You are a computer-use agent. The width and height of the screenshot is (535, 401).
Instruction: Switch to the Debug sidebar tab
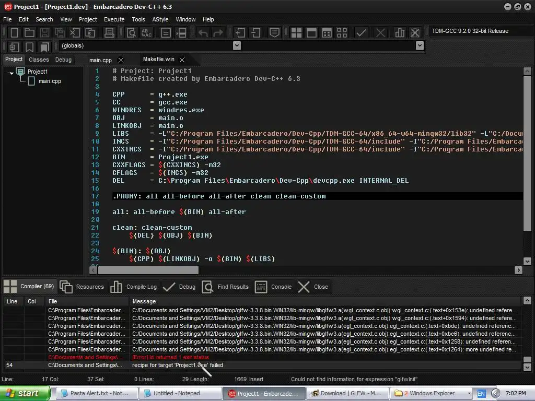click(x=63, y=60)
